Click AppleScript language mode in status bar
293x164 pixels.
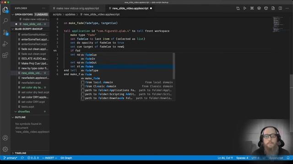coord(276,158)
